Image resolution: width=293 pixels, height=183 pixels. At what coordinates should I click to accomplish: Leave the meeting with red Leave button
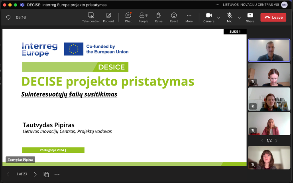(273, 18)
